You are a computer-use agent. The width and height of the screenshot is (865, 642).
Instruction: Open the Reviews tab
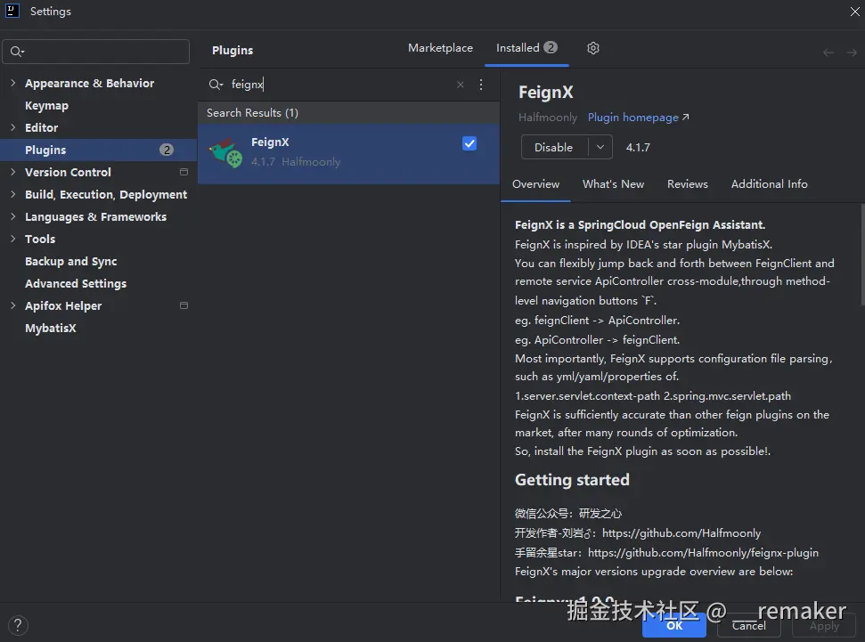tap(688, 184)
